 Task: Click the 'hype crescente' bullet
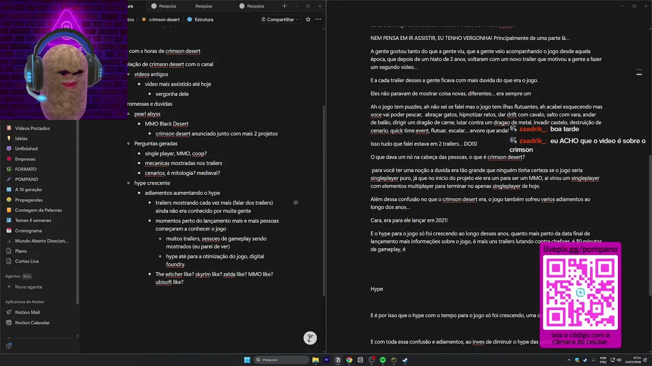152,183
